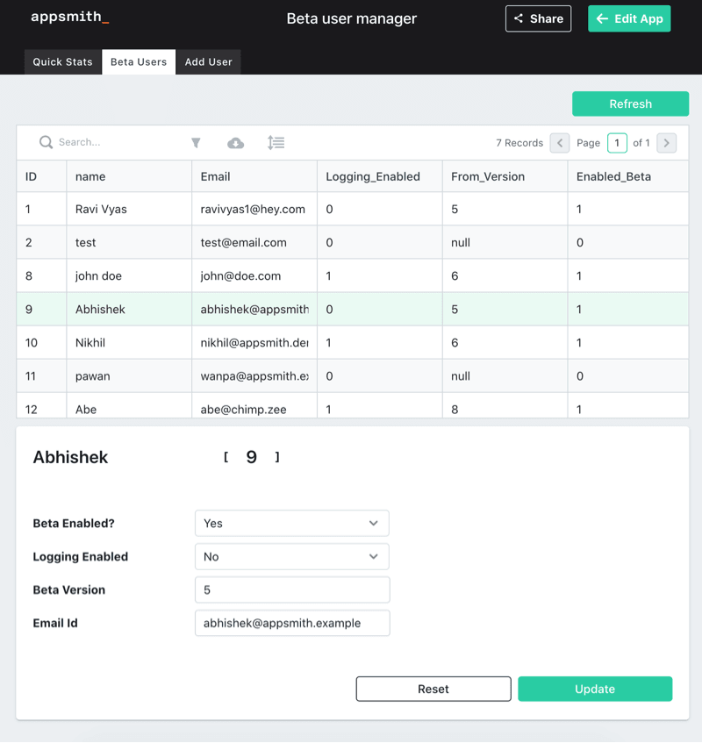
Task: Click the appsmith logo
Action: click(x=70, y=18)
